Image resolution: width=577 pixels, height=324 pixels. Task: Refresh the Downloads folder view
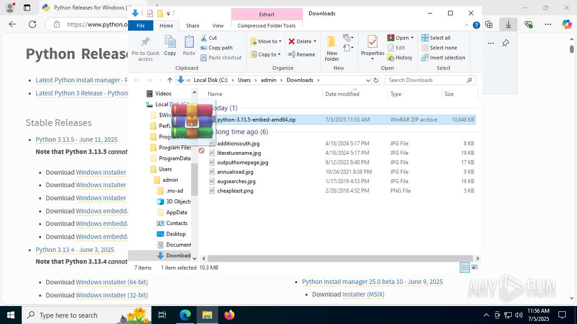(376, 80)
